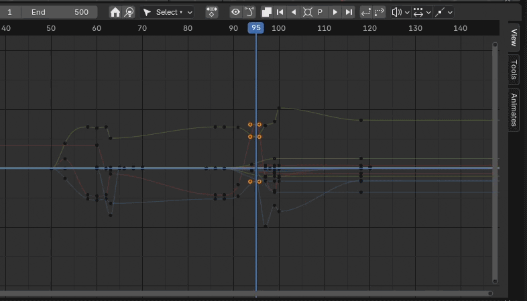Viewport: 527px width, 301px height.
Task: Click the keyframe diamonds icon after Select
Action: (212, 12)
